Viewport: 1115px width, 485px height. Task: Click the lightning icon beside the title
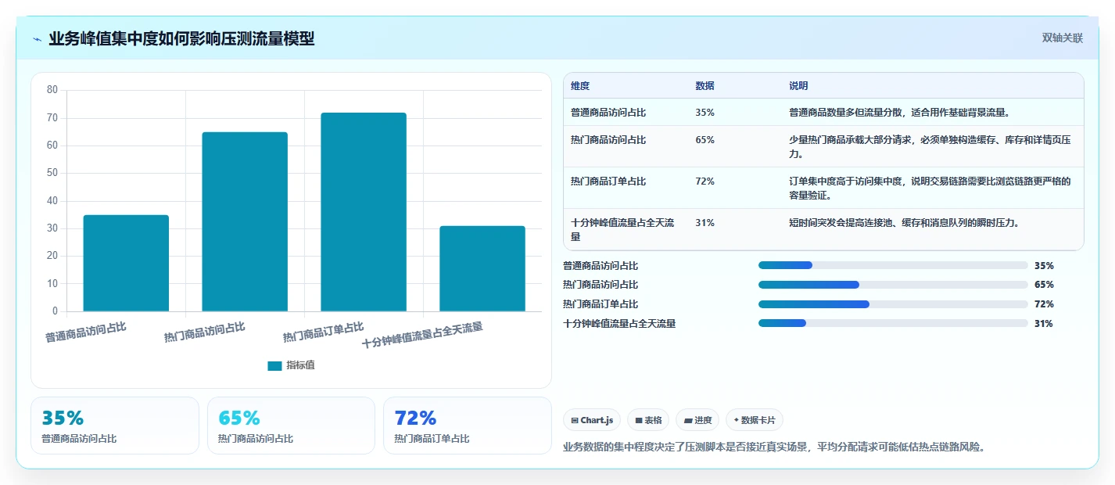pyautogui.click(x=38, y=39)
